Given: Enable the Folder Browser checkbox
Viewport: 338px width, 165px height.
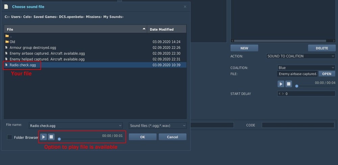Looking at the screenshot, I should (x=10, y=137).
